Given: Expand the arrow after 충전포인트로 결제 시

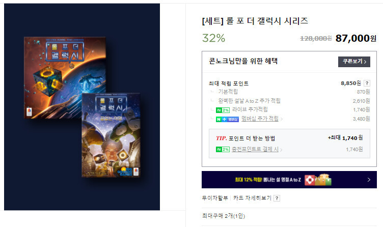Looking at the screenshot, I should click(x=281, y=150).
